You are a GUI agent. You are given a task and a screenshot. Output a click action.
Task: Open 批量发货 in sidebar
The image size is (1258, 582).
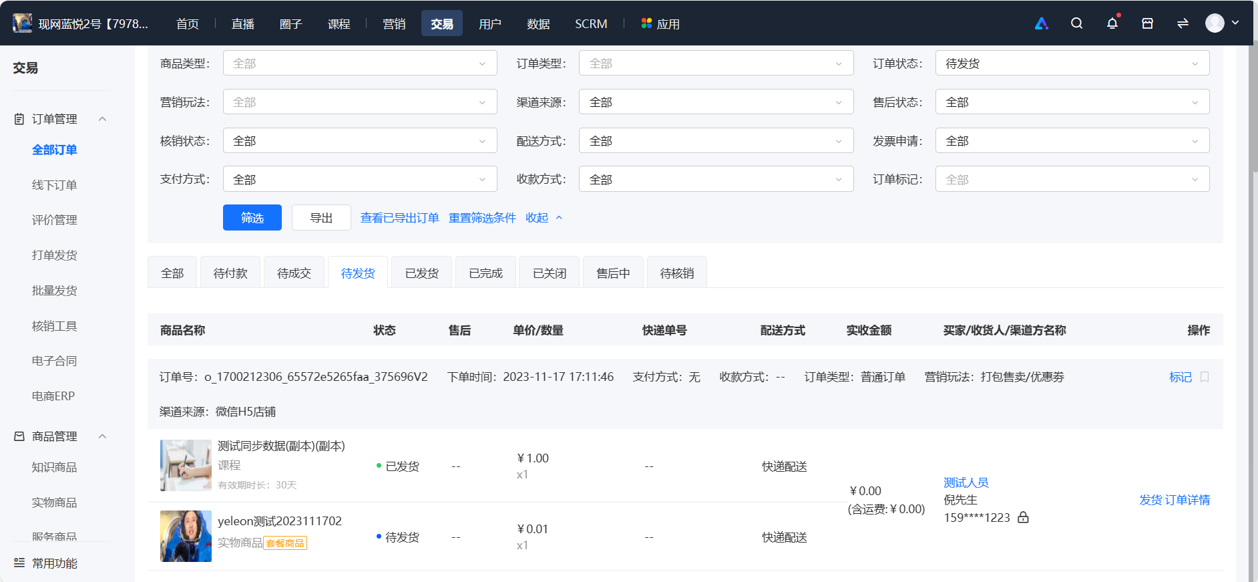click(x=55, y=291)
